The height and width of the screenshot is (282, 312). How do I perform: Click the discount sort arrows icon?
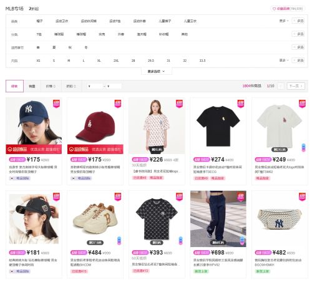[75, 86]
